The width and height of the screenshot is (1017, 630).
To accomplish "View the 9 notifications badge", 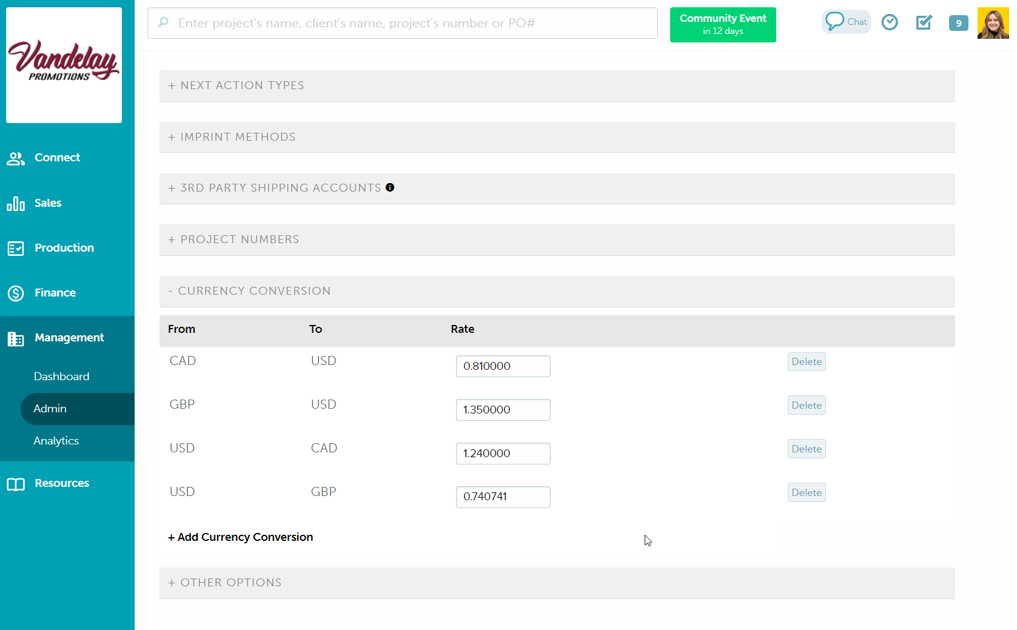I will click(x=958, y=23).
